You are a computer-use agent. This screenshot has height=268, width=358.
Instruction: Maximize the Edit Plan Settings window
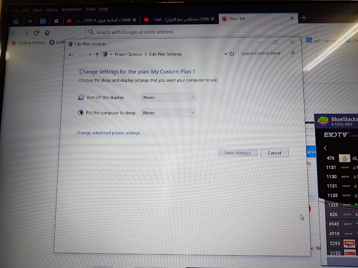(x=275, y=42)
